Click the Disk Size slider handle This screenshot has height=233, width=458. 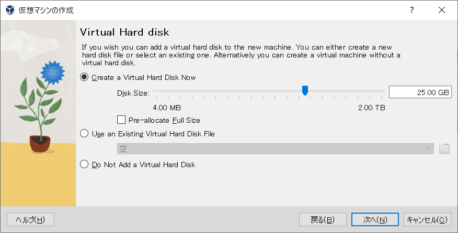305,91
